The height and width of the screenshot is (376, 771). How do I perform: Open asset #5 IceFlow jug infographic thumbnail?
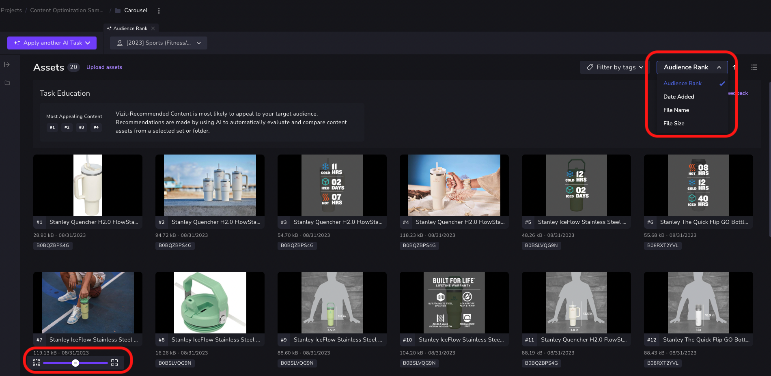coord(576,185)
